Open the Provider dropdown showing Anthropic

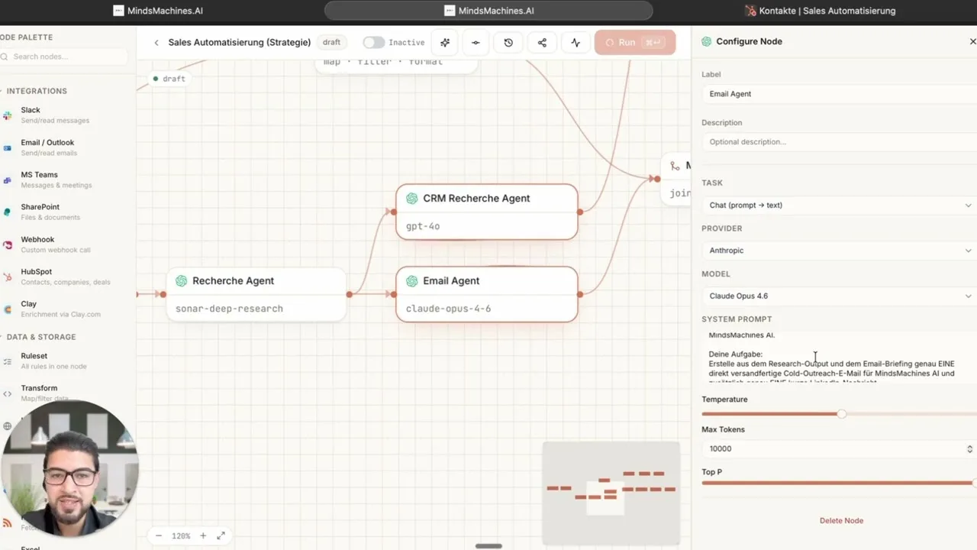(839, 251)
